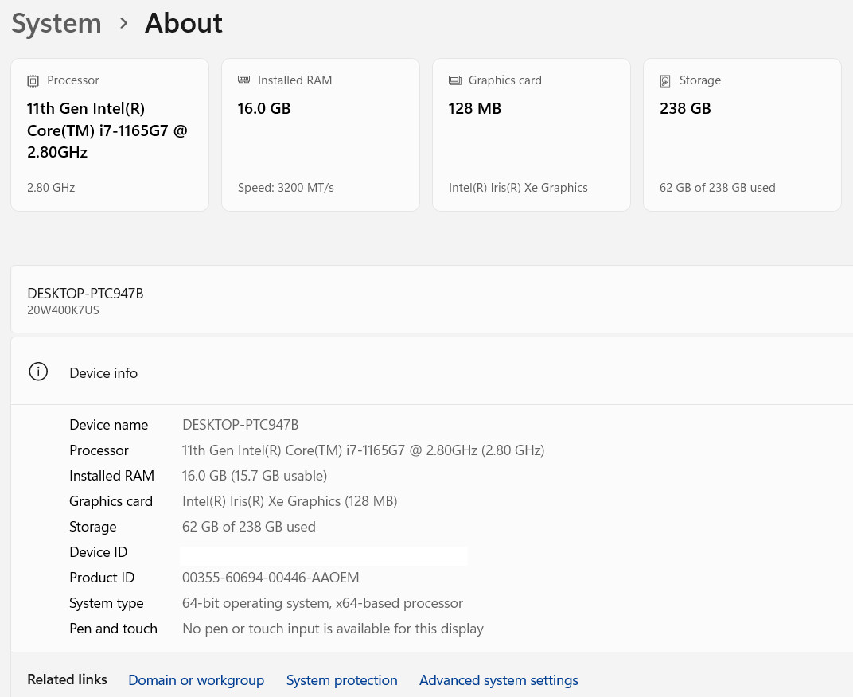853x697 pixels.
Task: Click the 'Device name' label
Action: [x=108, y=425]
